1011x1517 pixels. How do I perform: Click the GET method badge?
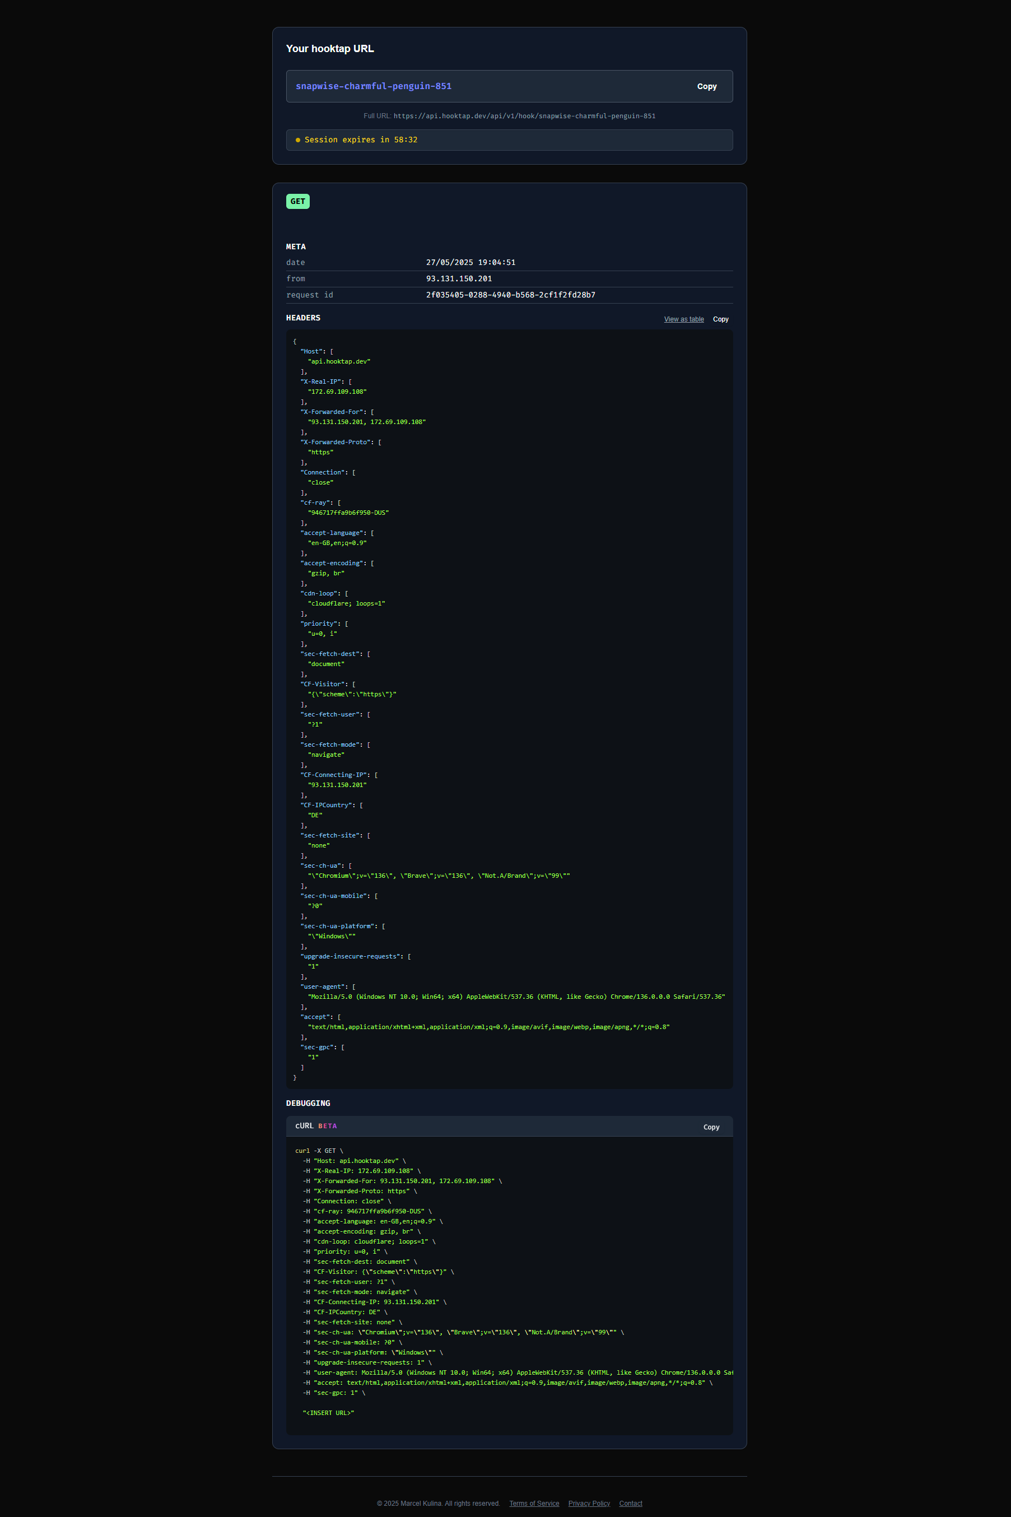pyautogui.click(x=298, y=202)
